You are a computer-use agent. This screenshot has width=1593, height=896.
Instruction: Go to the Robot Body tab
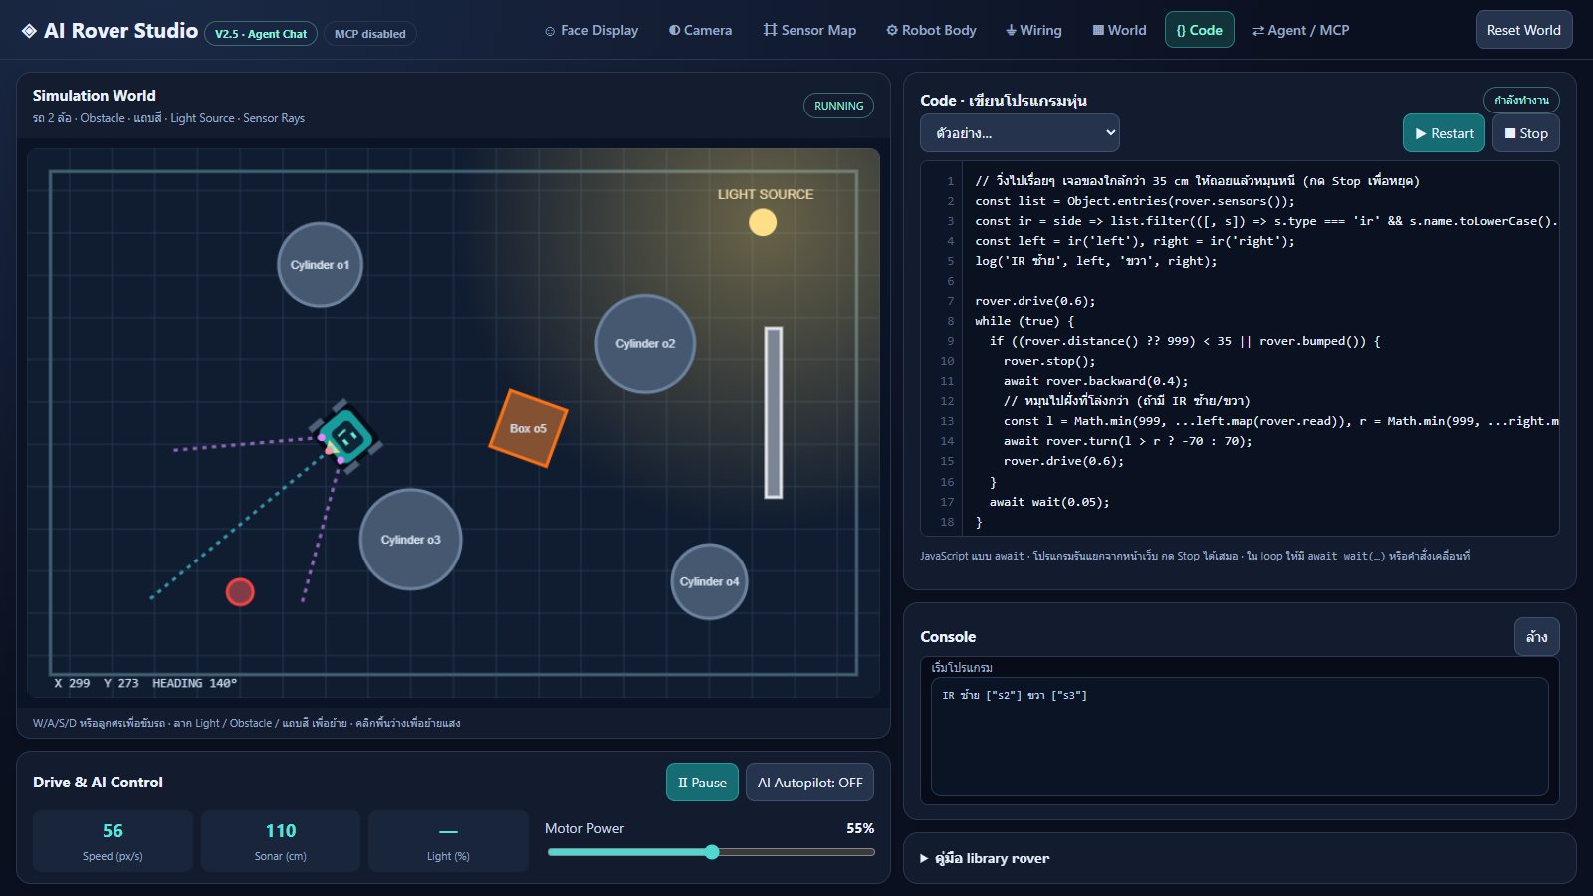point(931,30)
